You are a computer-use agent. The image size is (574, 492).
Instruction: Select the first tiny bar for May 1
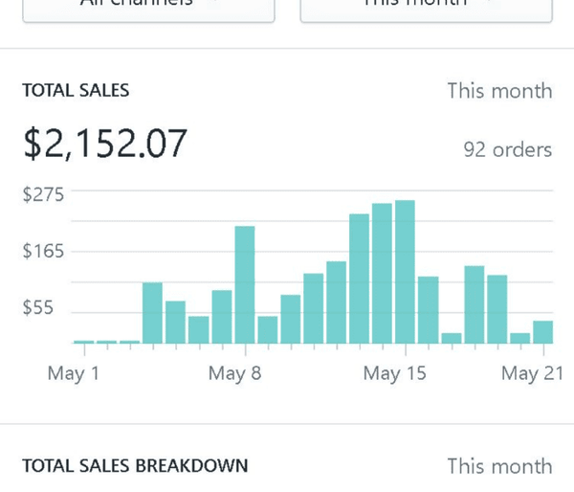(83, 341)
